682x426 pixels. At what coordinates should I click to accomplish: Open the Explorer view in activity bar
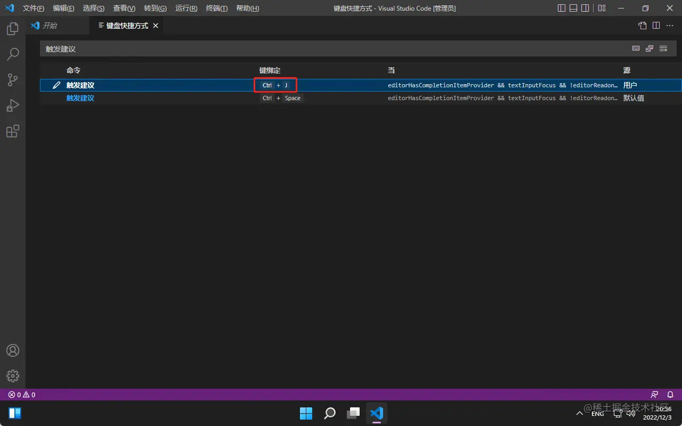click(x=13, y=29)
